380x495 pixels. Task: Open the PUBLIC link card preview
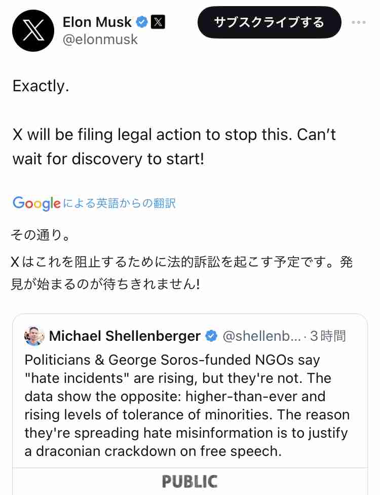click(190, 481)
